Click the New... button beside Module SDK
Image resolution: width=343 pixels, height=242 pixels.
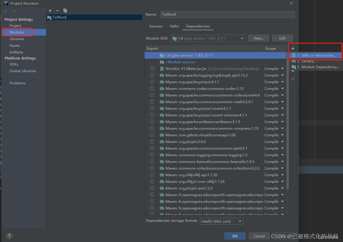pos(258,38)
